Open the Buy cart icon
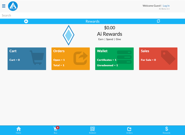 (x=55, y=130)
